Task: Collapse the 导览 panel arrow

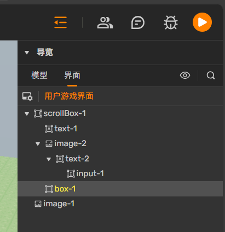Action: 27,53
